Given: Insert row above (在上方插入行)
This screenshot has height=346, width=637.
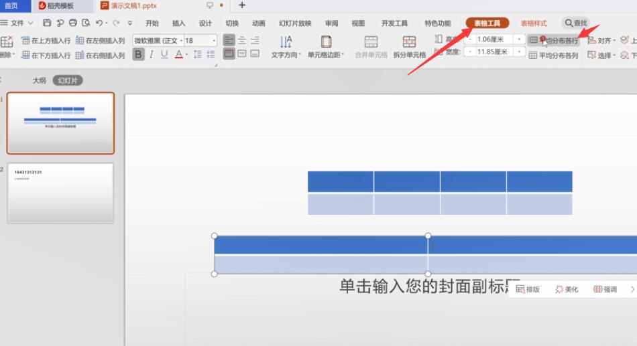Looking at the screenshot, I should click(46, 41).
